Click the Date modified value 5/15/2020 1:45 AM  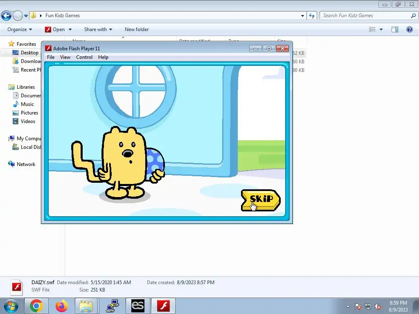pos(110,282)
